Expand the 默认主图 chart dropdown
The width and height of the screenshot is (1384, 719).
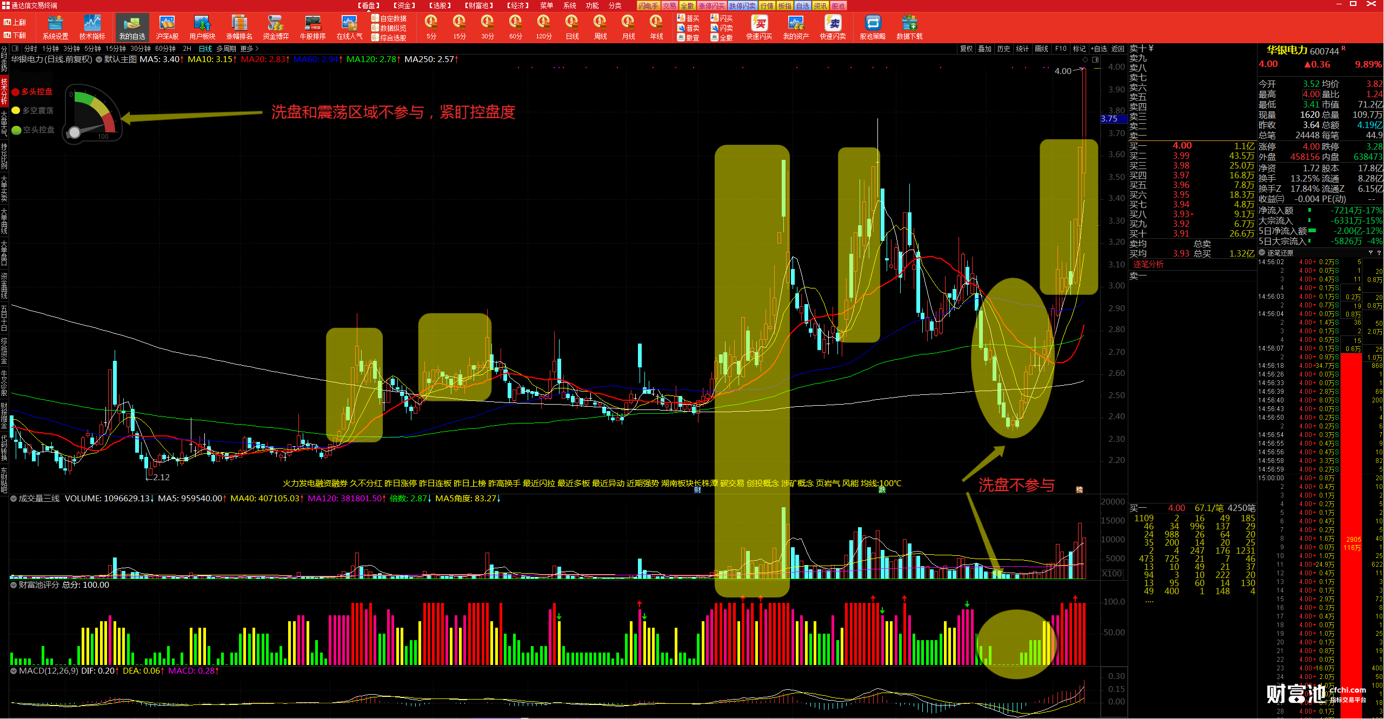point(99,59)
